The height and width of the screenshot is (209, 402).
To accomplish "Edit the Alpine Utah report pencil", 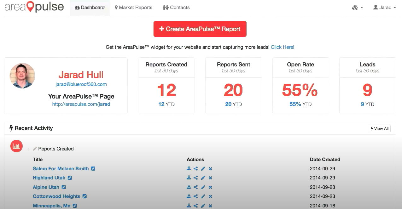I will [x=203, y=187].
